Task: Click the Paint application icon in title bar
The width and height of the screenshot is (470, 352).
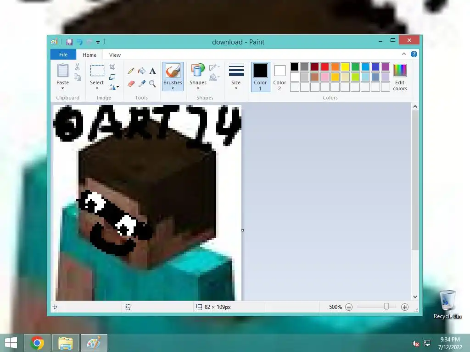Action: [54, 42]
